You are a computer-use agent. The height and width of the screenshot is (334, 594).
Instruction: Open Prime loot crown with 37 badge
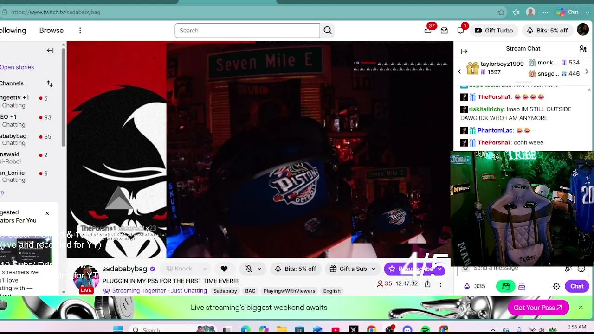(428, 31)
